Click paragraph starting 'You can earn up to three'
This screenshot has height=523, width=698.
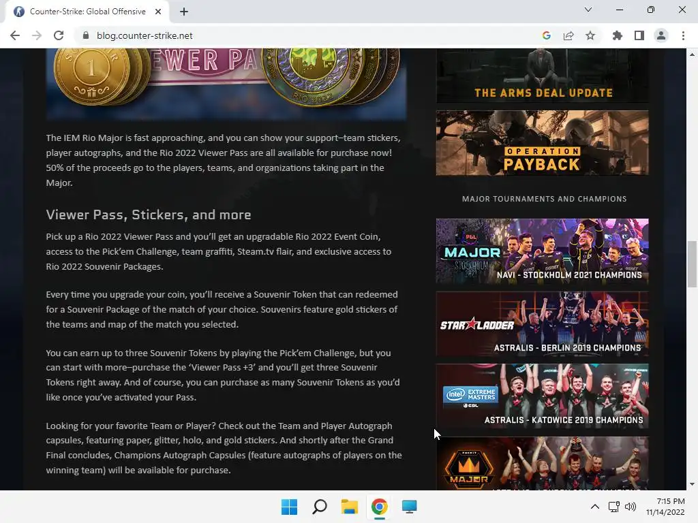pyautogui.click(x=223, y=375)
